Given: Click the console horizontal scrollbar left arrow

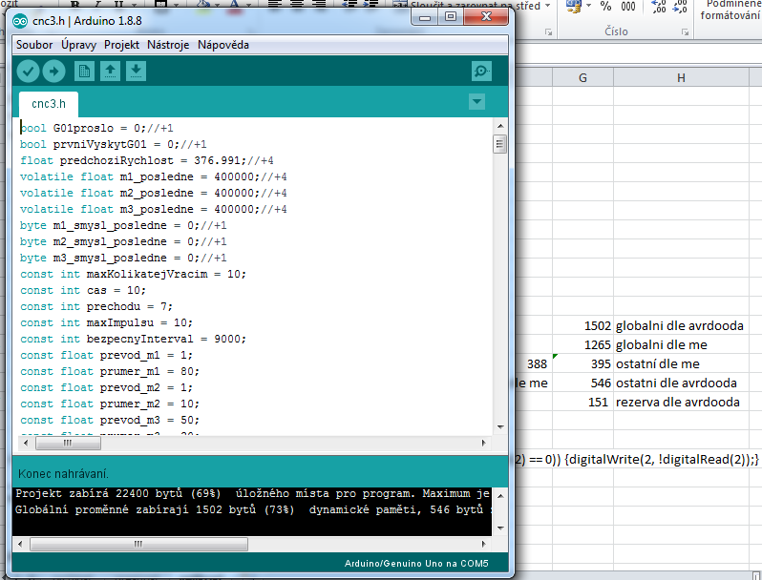Looking at the screenshot, I should 20,544.
